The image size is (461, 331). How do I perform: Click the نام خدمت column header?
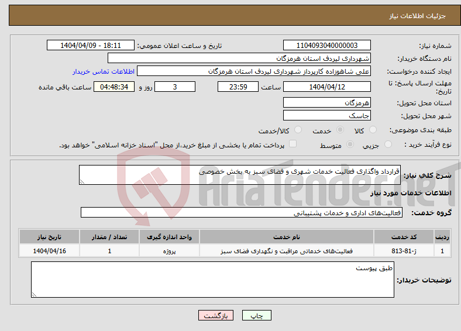click(x=287, y=237)
